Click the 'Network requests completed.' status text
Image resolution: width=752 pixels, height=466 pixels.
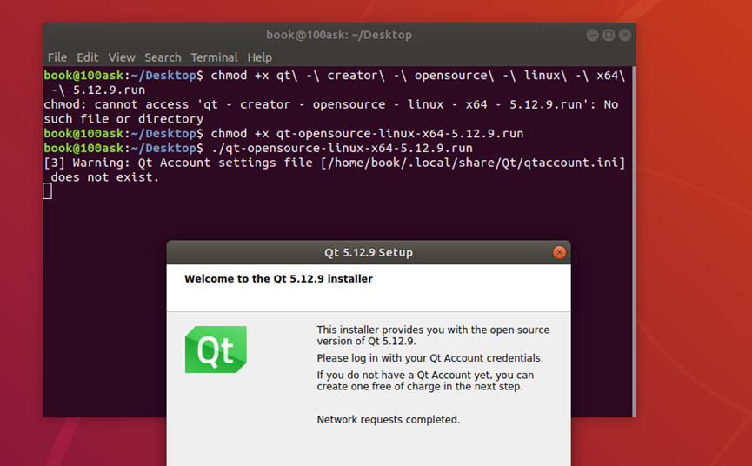coord(388,420)
